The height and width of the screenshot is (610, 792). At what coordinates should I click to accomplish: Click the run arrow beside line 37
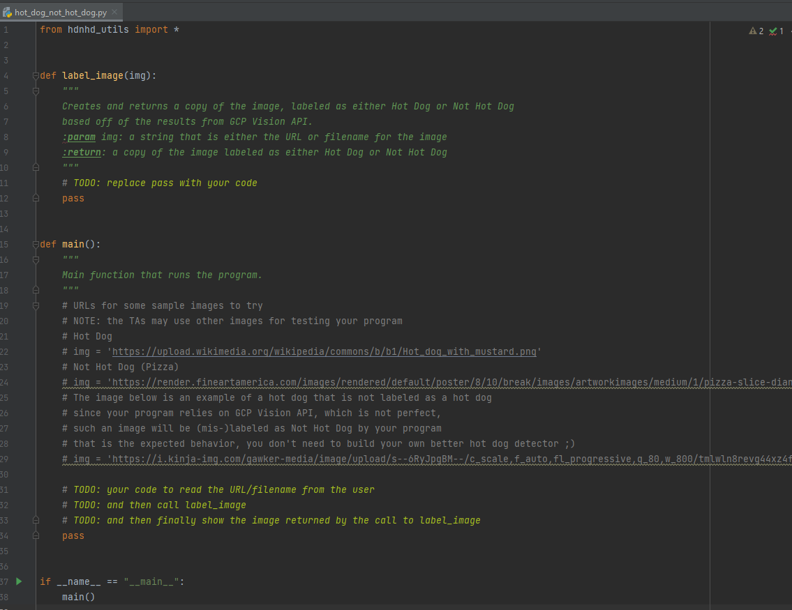click(x=18, y=581)
